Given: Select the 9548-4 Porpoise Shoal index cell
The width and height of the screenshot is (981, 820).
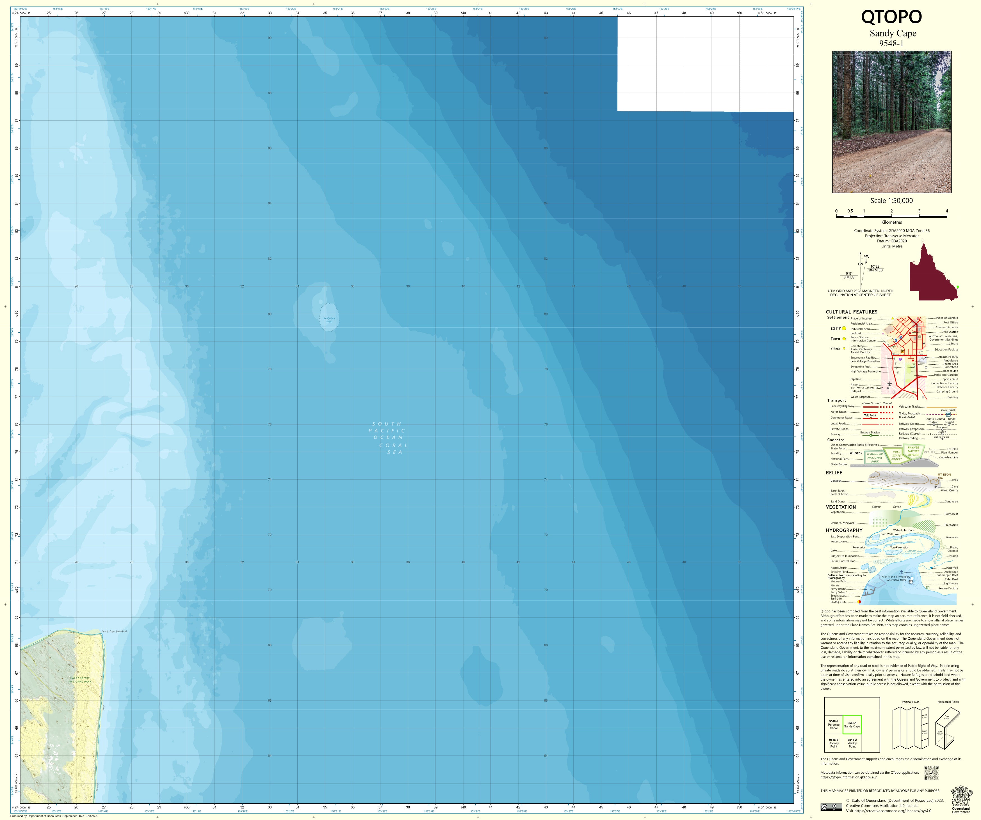Looking at the screenshot, I should 833,725.
